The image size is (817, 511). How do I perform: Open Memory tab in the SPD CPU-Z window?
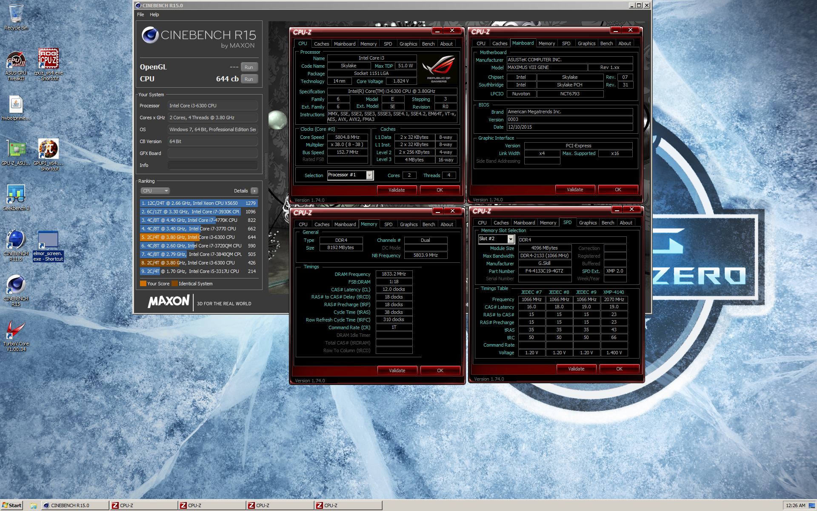[548, 223]
